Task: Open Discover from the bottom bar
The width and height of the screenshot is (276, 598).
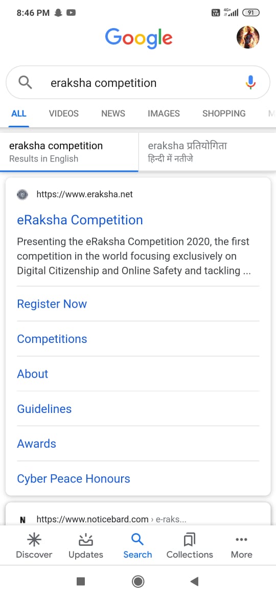Action: click(34, 546)
